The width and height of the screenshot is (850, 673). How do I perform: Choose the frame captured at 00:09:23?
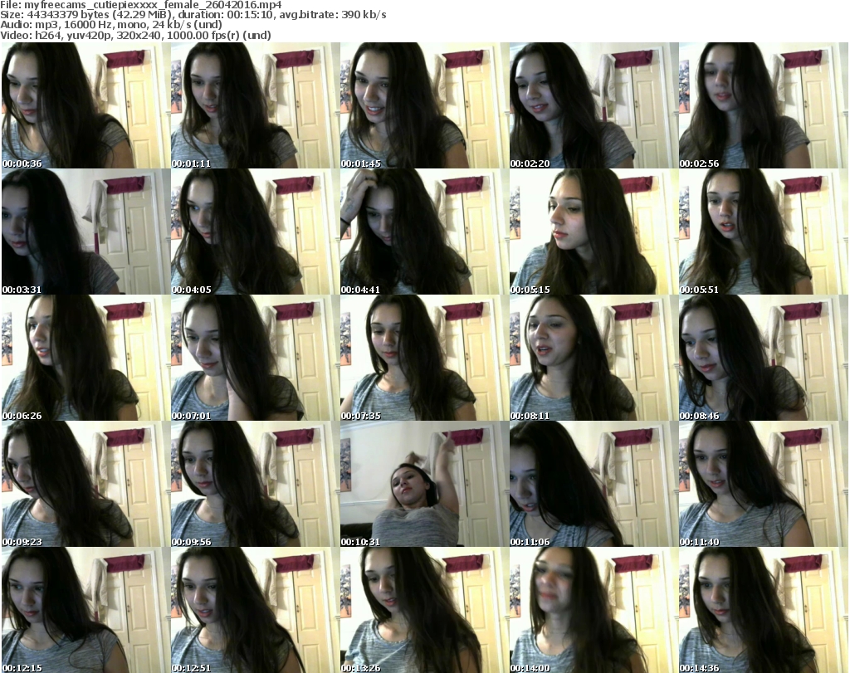85,484
